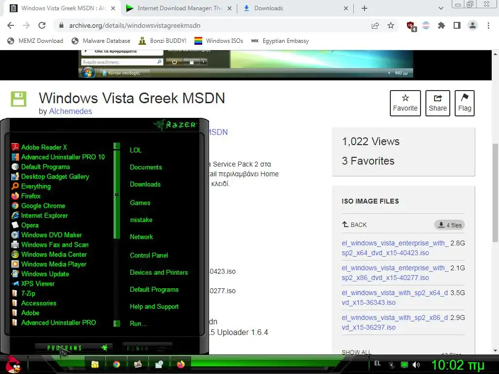Launch XPS Viewer
This screenshot has width=499, height=374.
[x=33, y=284]
